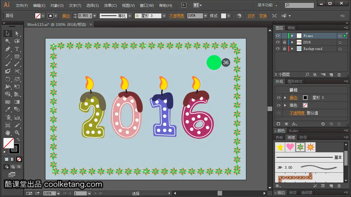Screen dimensions: 351x197
Task: Open Adobe Bridge with Br icon
Action: tap(184, 5)
